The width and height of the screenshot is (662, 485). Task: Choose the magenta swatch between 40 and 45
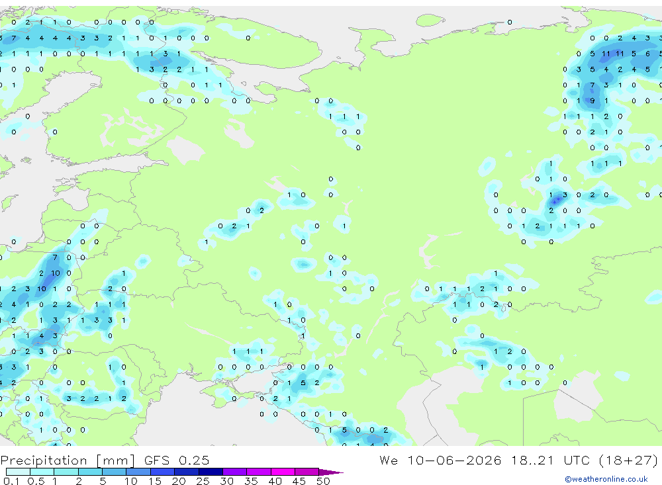283,472
